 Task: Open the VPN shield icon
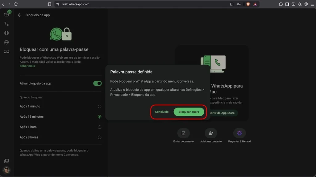306,4
